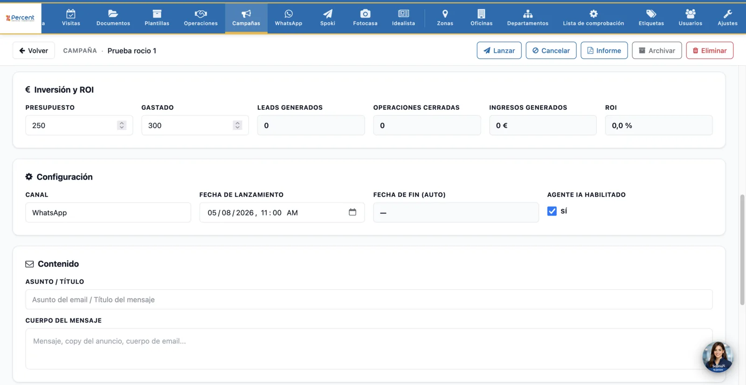The image size is (746, 385).
Task: Click the CAMPAÑA breadcrumb label
Action: click(80, 50)
